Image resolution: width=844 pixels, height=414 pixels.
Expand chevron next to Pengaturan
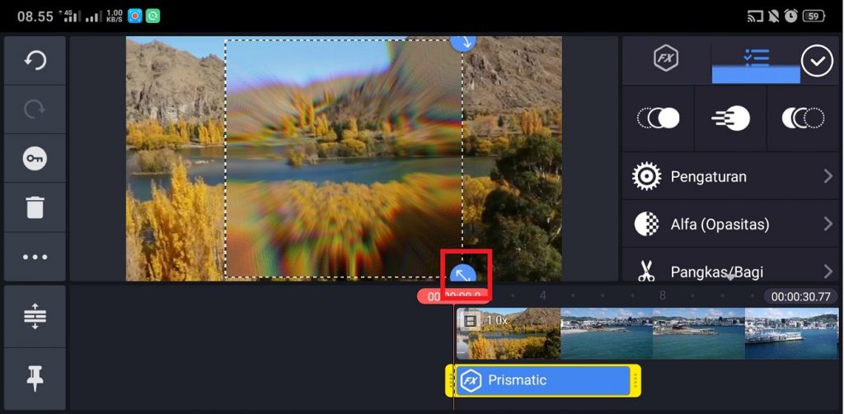(x=828, y=176)
